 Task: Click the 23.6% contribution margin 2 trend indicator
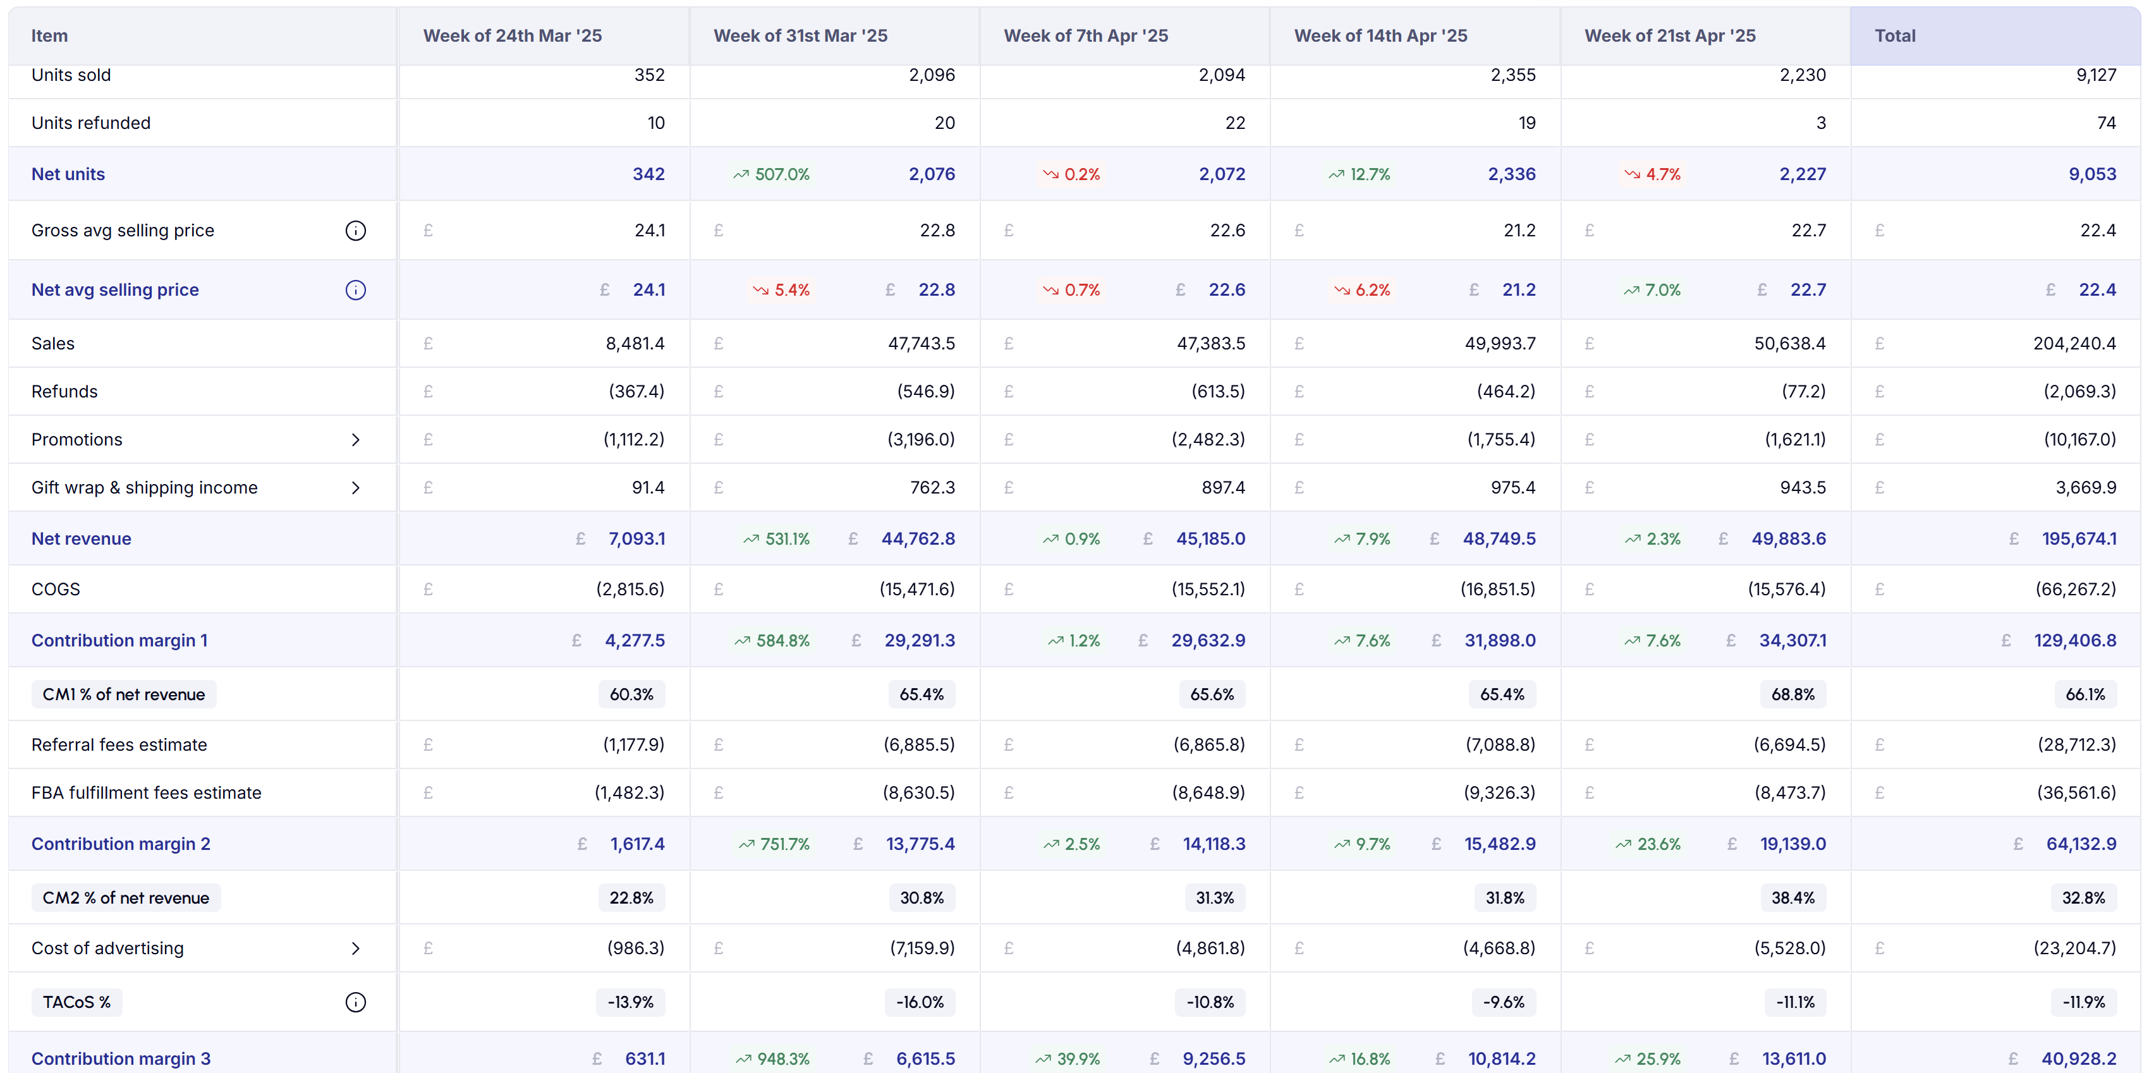click(x=1648, y=844)
